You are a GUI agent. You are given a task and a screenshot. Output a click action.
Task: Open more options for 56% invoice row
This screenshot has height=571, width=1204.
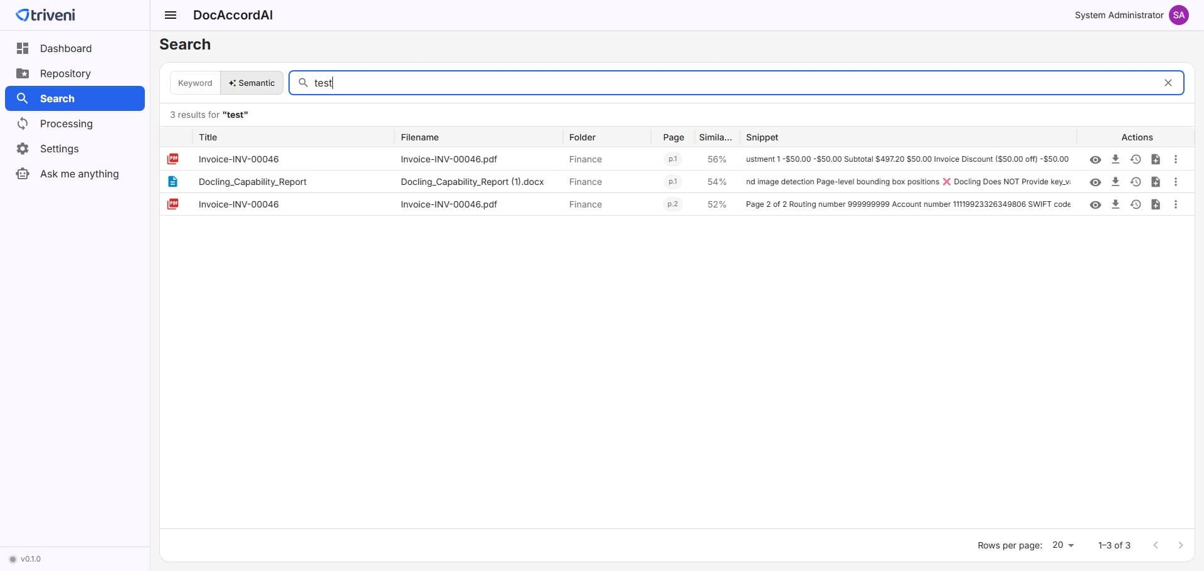click(1176, 159)
